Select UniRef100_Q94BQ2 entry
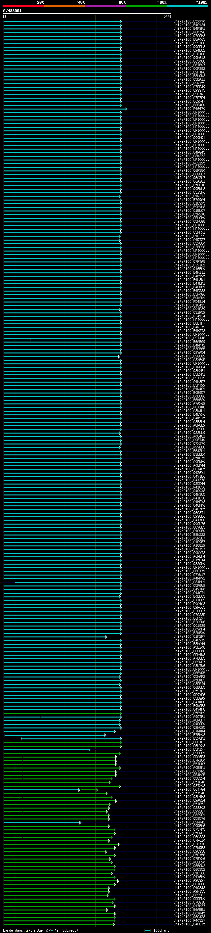The image size is (211, 933). 189,50
